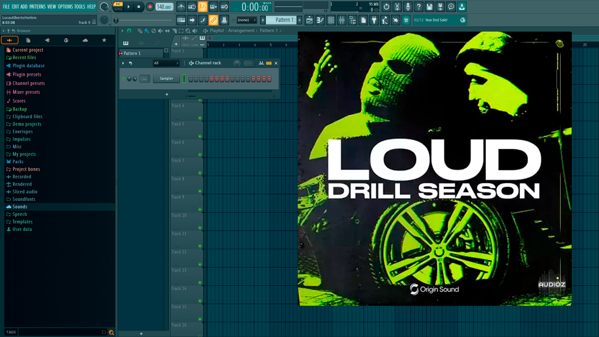This screenshot has height=337, width=599.
Task: Toggle link note to controller icon
Action: (x=213, y=20)
